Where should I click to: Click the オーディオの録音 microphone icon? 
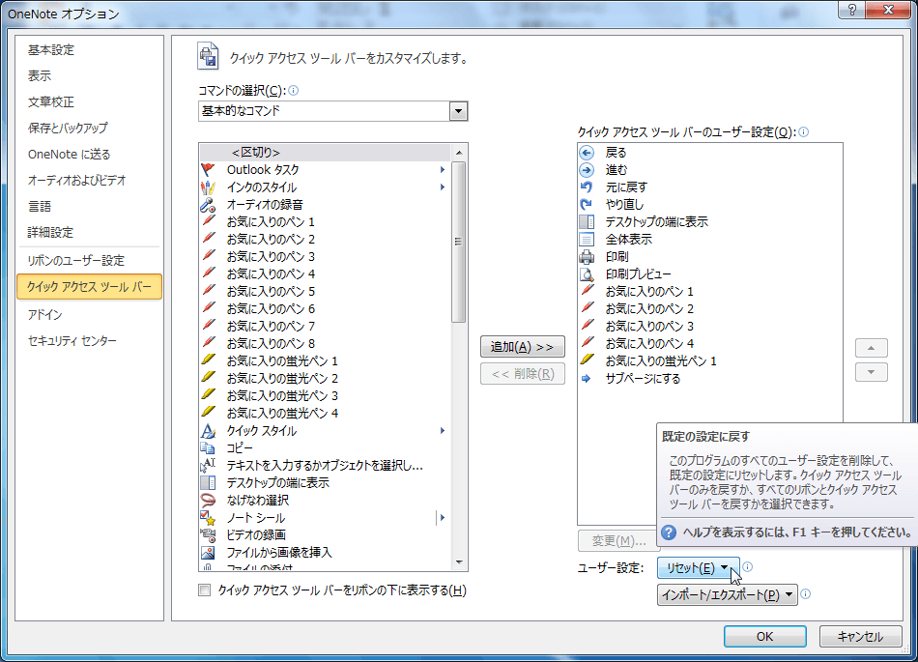tap(208, 205)
